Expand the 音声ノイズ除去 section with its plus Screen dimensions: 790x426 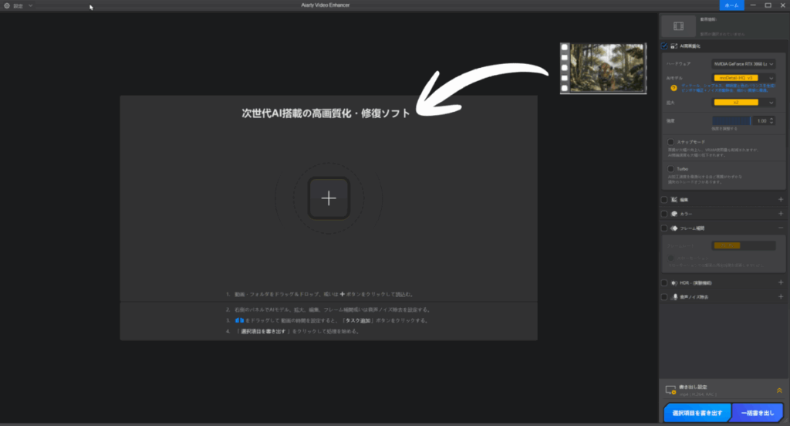tap(781, 296)
